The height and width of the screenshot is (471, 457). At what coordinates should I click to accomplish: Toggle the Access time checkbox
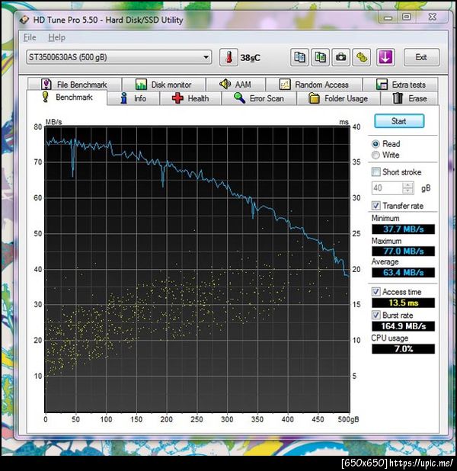click(376, 292)
